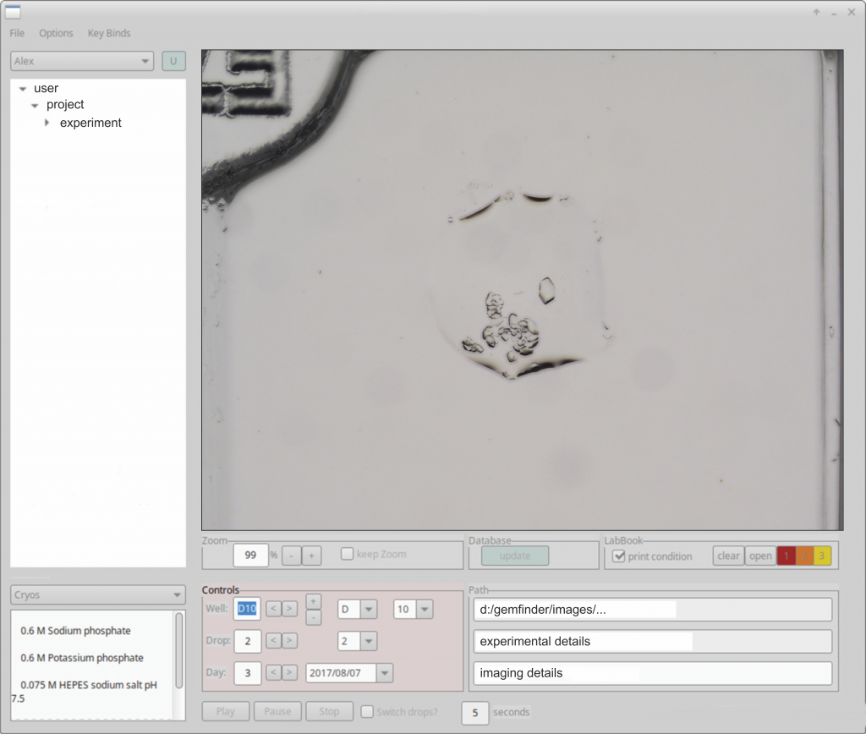This screenshot has height=734, width=866.
Task: Click the LabBook open button
Action: coord(760,556)
